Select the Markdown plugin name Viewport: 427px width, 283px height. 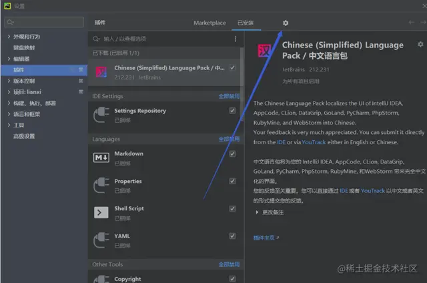(x=129, y=154)
